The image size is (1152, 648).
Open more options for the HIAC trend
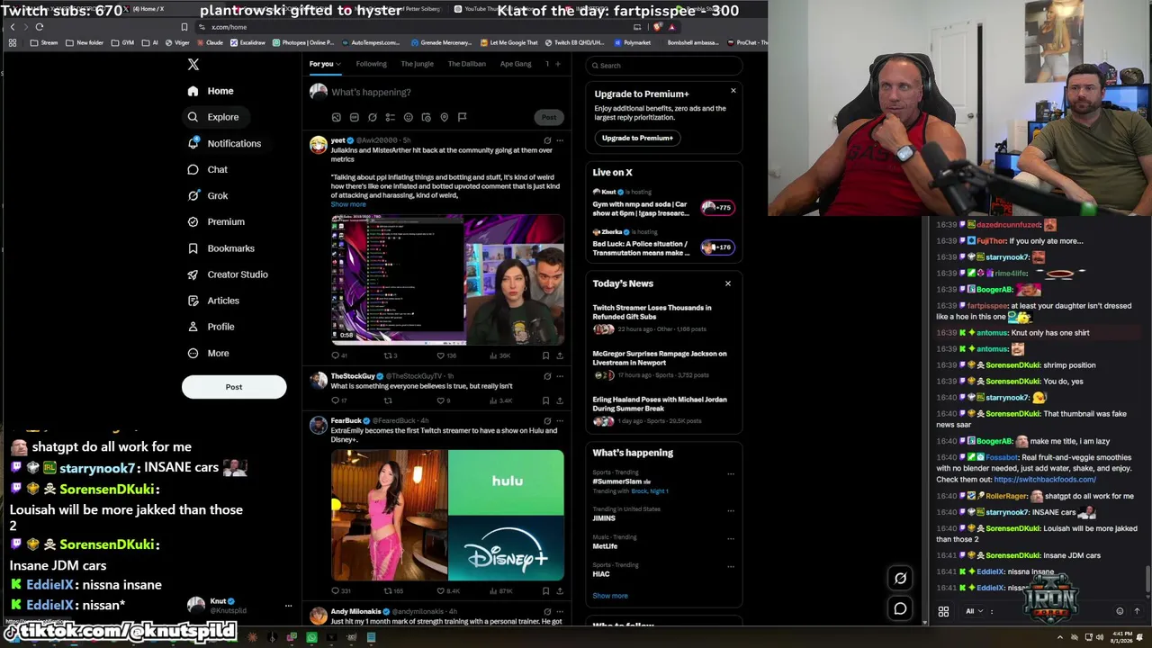click(x=731, y=566)
